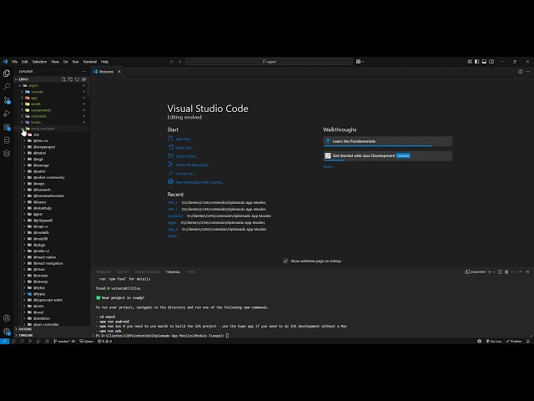Toggle Show welcome page on startup checkbox
Viewport: 534px width, 401px height.
tap(285, 261)
